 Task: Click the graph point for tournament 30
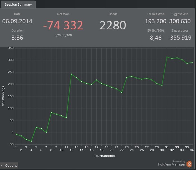162,85
